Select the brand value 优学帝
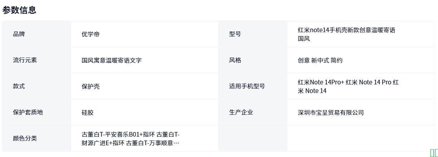 click(91, 34)
